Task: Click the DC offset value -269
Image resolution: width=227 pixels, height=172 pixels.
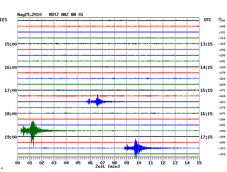Action: tap(222, 85)
